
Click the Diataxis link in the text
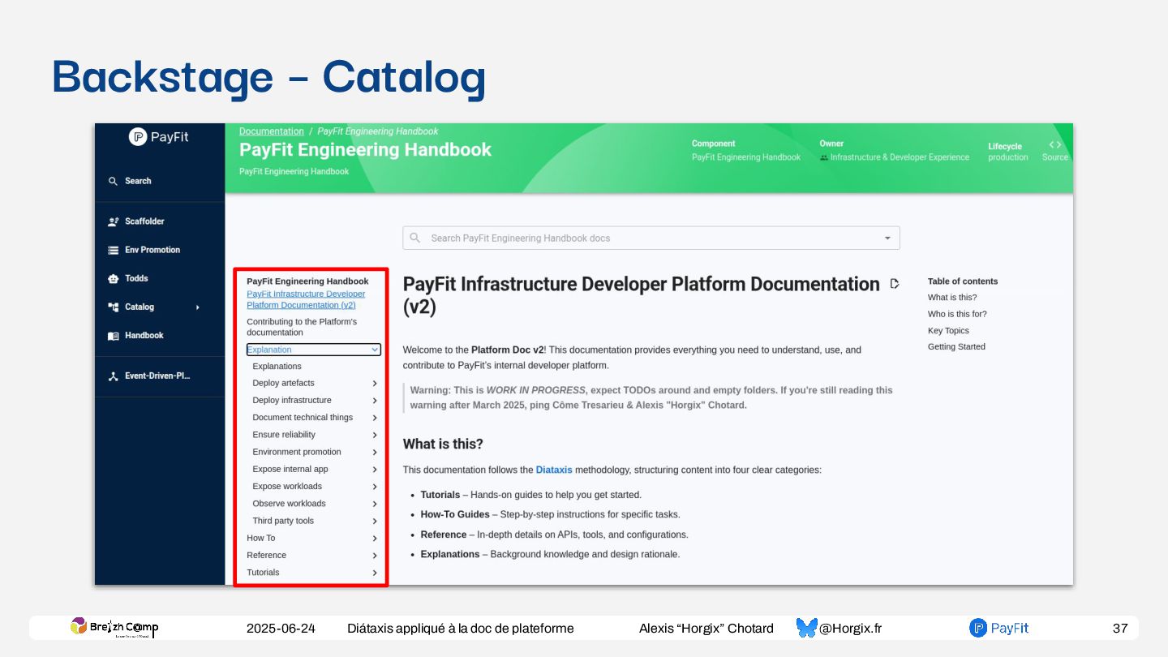click(554, 470)
